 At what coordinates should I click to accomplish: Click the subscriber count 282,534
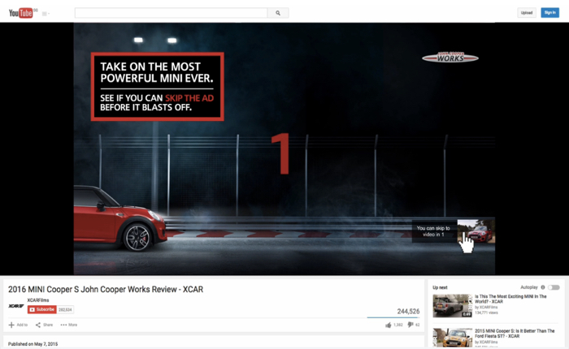click(65, 309)
